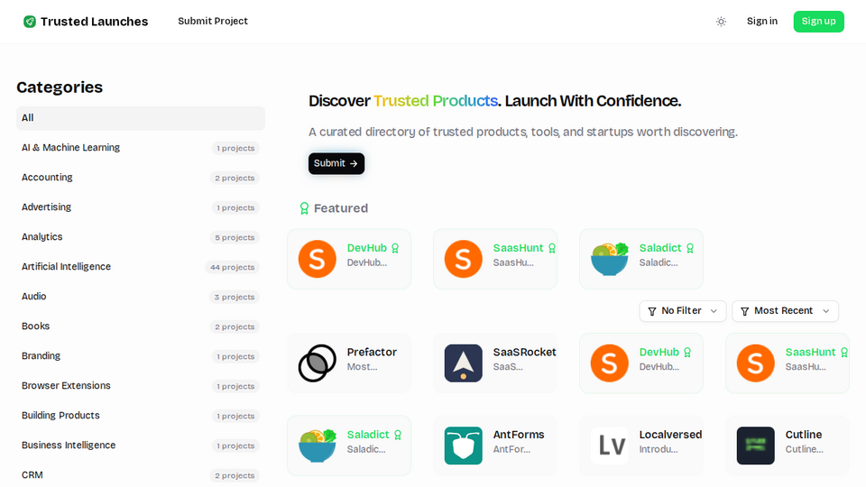
Task: Open the CRM category
Action: [x=141, y=475]
